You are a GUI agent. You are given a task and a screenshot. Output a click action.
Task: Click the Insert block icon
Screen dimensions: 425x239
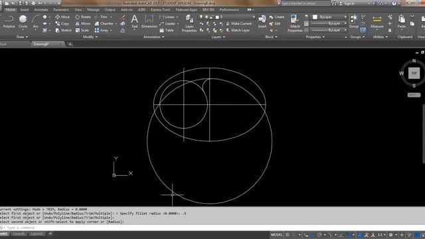tap(262, 22)
